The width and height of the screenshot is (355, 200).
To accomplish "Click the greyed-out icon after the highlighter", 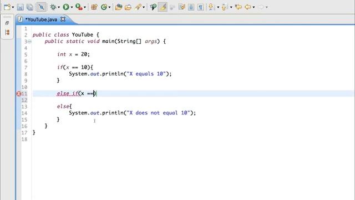I will point(172,7).
